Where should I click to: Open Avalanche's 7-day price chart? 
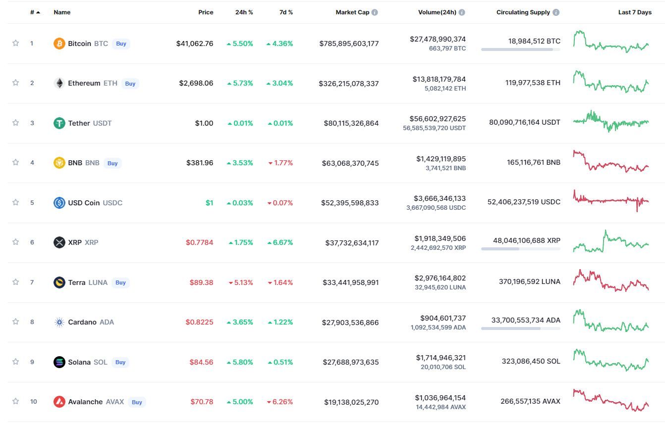tap(611, 400)
